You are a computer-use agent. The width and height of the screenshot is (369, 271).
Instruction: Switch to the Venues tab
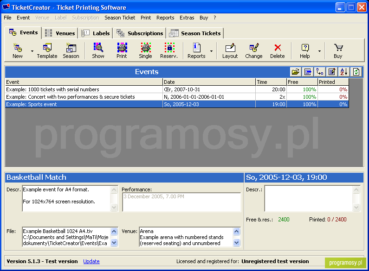pyautogui.click(x=60, y=33)
